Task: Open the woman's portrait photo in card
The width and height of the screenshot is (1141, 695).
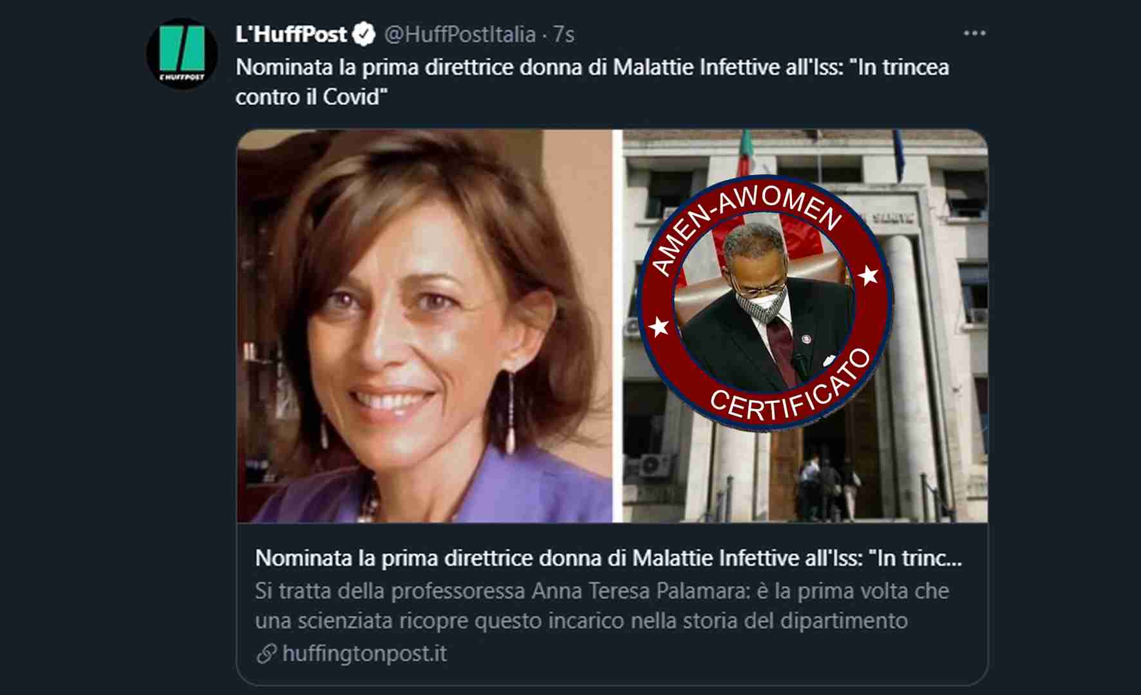Action: pos(424,326)
